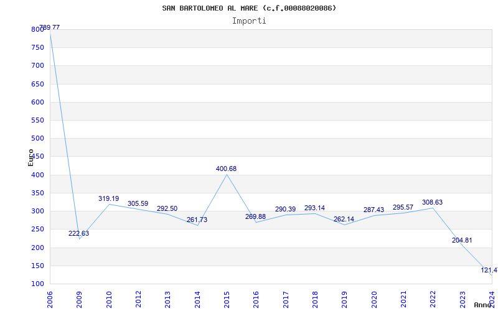Click the 2010 x-axis tick label
The image size is (498, 311).
(x=108, y=299)
